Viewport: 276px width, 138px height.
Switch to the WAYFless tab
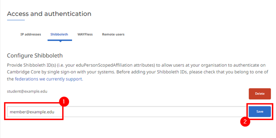coord(85,34)
